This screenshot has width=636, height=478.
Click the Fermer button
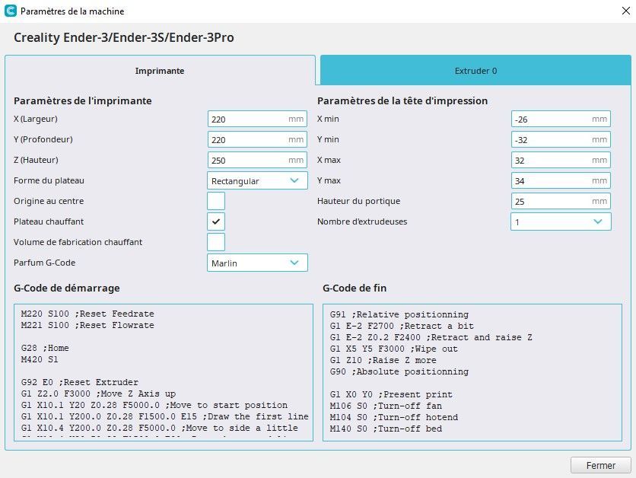[x=601, y=465]
